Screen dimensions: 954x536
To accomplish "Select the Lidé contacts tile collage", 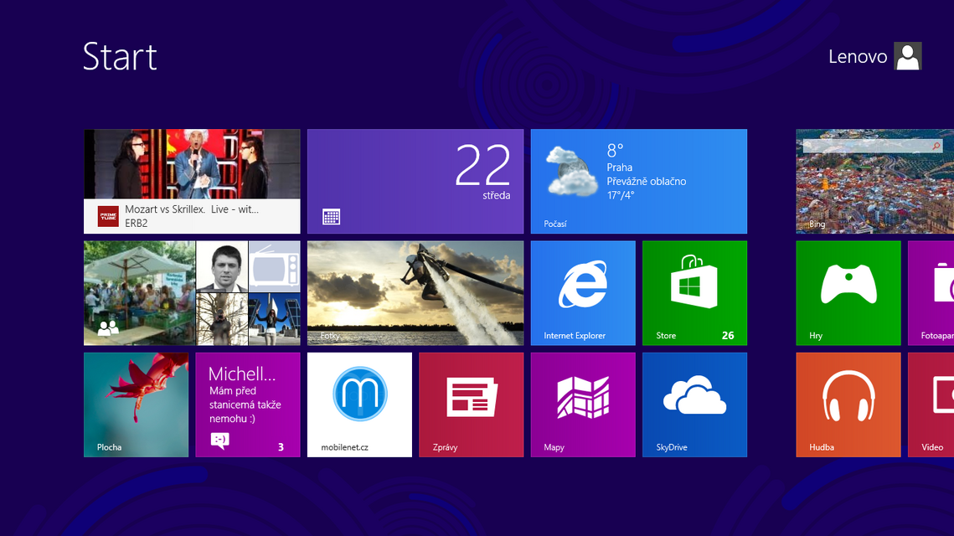I will 191,292.
